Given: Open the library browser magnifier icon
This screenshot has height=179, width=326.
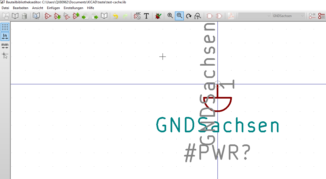Looking at the screenshot, I should pos(36,16).
